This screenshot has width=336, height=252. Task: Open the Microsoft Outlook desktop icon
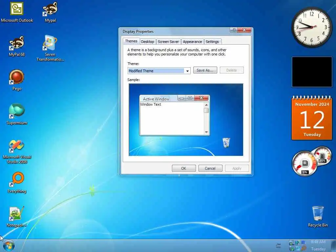pos(17,12)
